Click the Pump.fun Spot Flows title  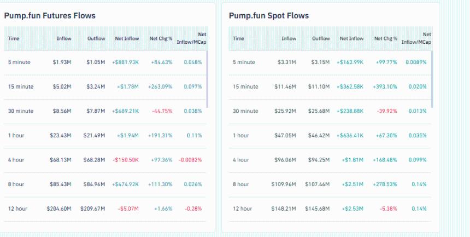(x=269, y=15)
